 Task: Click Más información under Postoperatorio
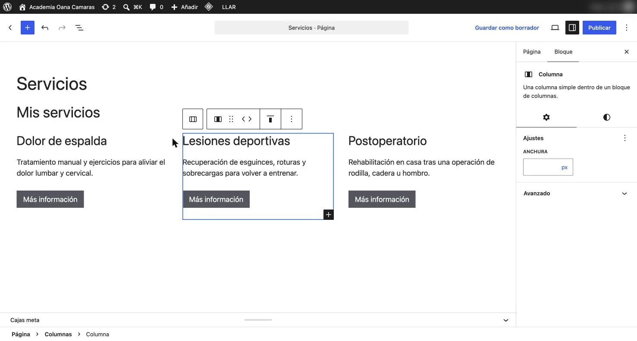382,199
